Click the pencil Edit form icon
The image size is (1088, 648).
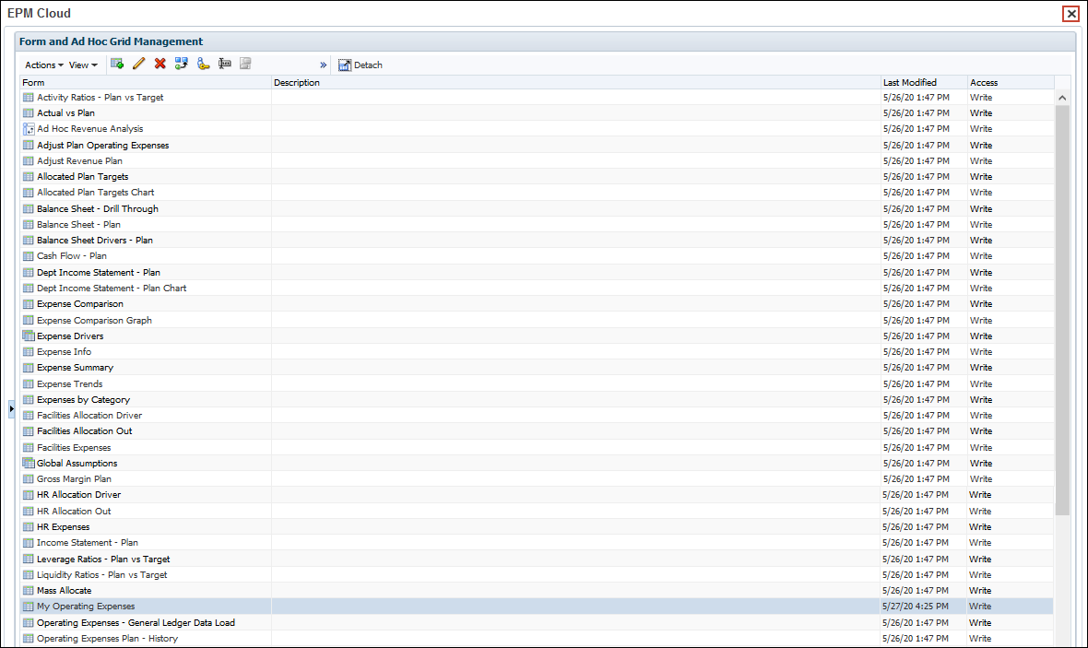(x=139, y=64)
